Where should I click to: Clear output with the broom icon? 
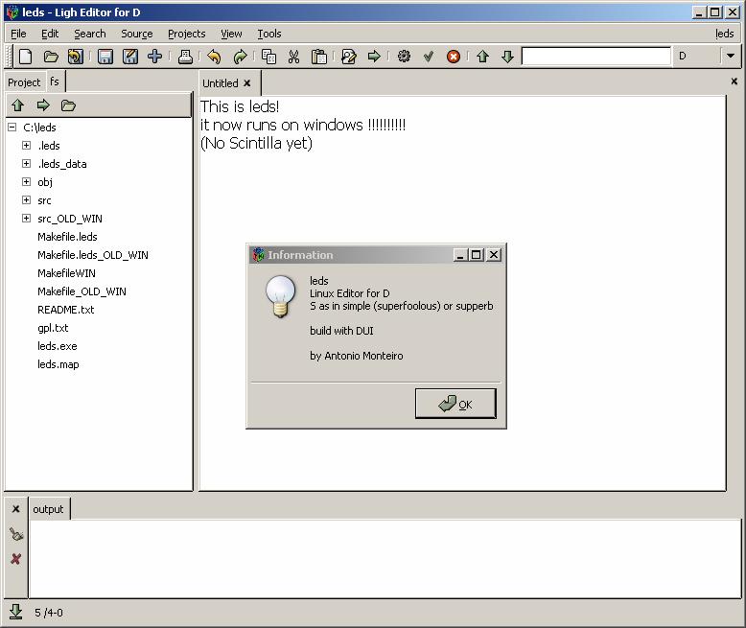pyautogui.click(x=15, y=535)
